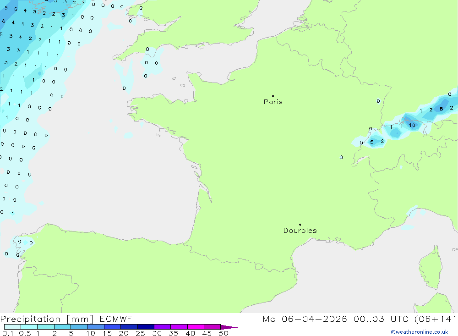Click legend scale label '35'
458x336 pixels.
pyautogui.click(x=174, y=333)
